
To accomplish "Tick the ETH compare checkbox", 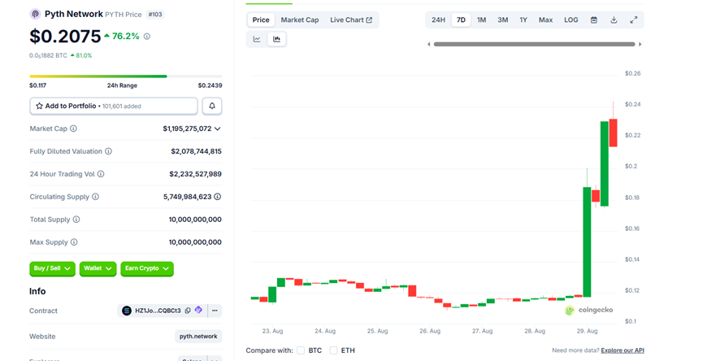I will pyautogui.click(x=333, y=350).
